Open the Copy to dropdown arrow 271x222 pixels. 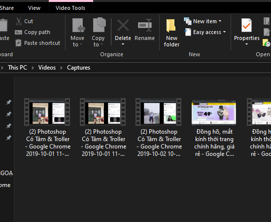coord(102,44)
